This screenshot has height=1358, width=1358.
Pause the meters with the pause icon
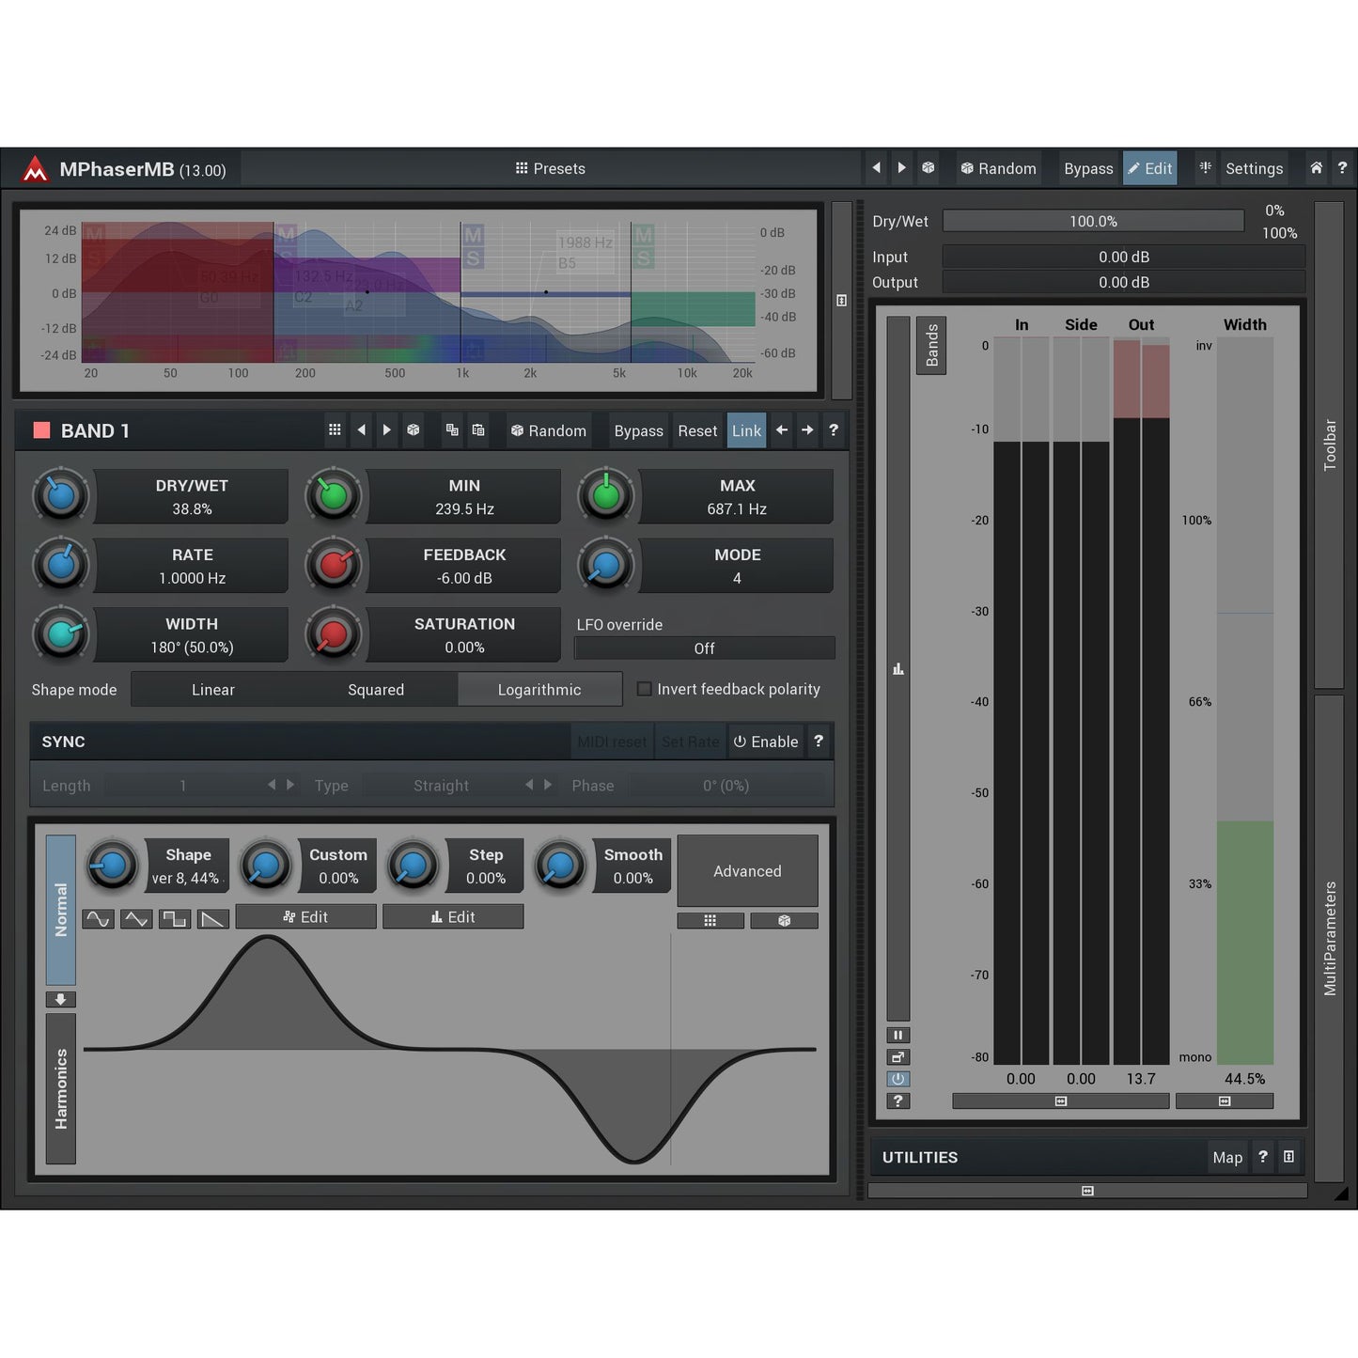[x=898, y=1035]
